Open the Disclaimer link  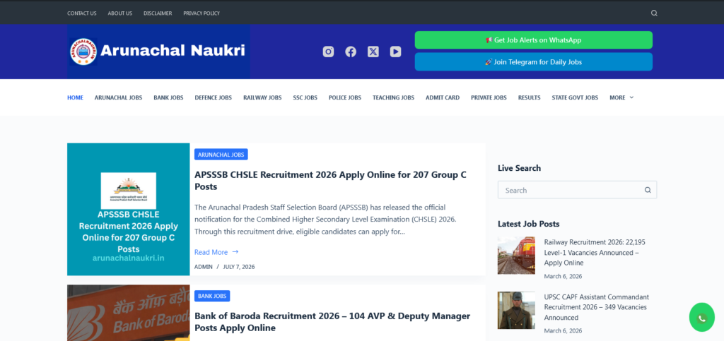coord(158,13)
